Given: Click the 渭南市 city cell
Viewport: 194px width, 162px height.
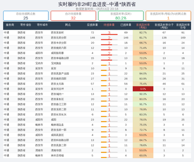Looking at the screenshot, I should tap(39, 150).
